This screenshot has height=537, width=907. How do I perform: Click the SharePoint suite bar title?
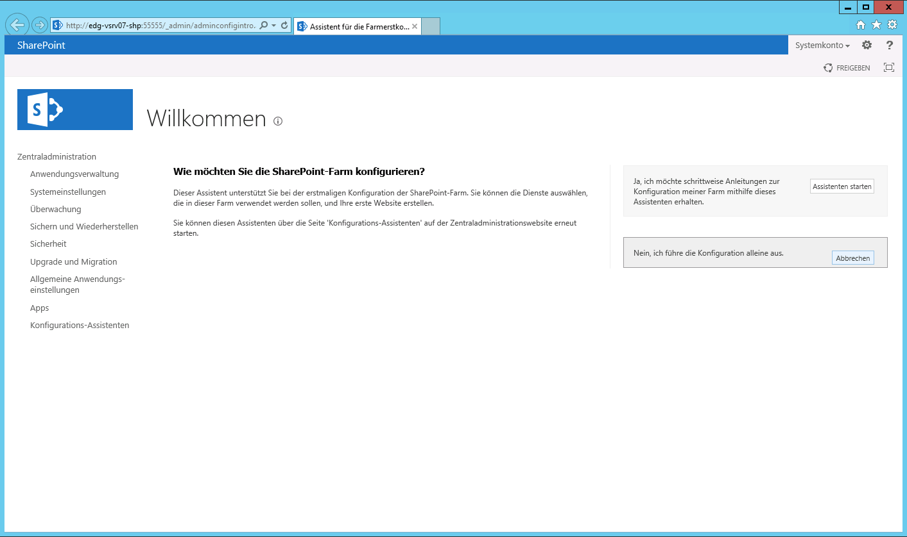click(x=41, y=45)
